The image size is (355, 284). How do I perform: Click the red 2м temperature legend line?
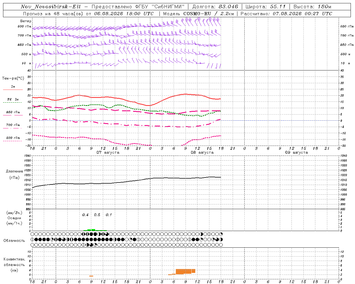[13, 88]
